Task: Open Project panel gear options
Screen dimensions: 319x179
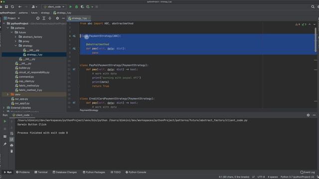Action: [57, 18]
